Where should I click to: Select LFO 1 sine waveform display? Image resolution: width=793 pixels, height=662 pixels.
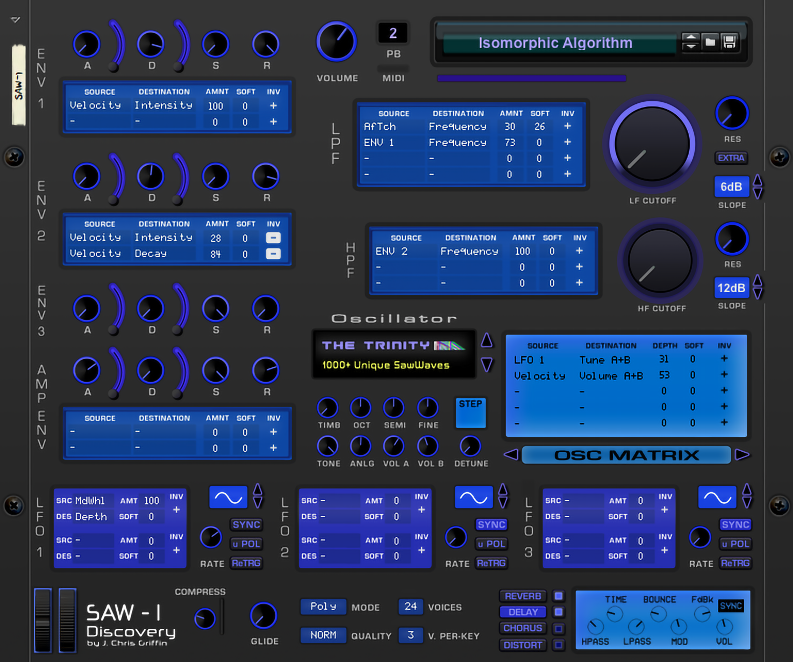coord(228,497)
